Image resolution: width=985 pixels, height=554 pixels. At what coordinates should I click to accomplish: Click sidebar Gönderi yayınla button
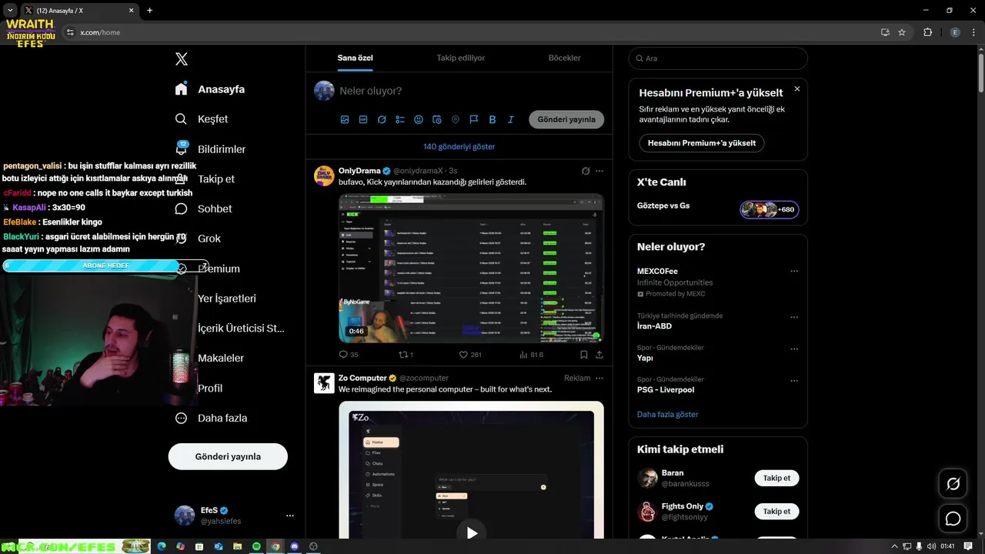228,456
